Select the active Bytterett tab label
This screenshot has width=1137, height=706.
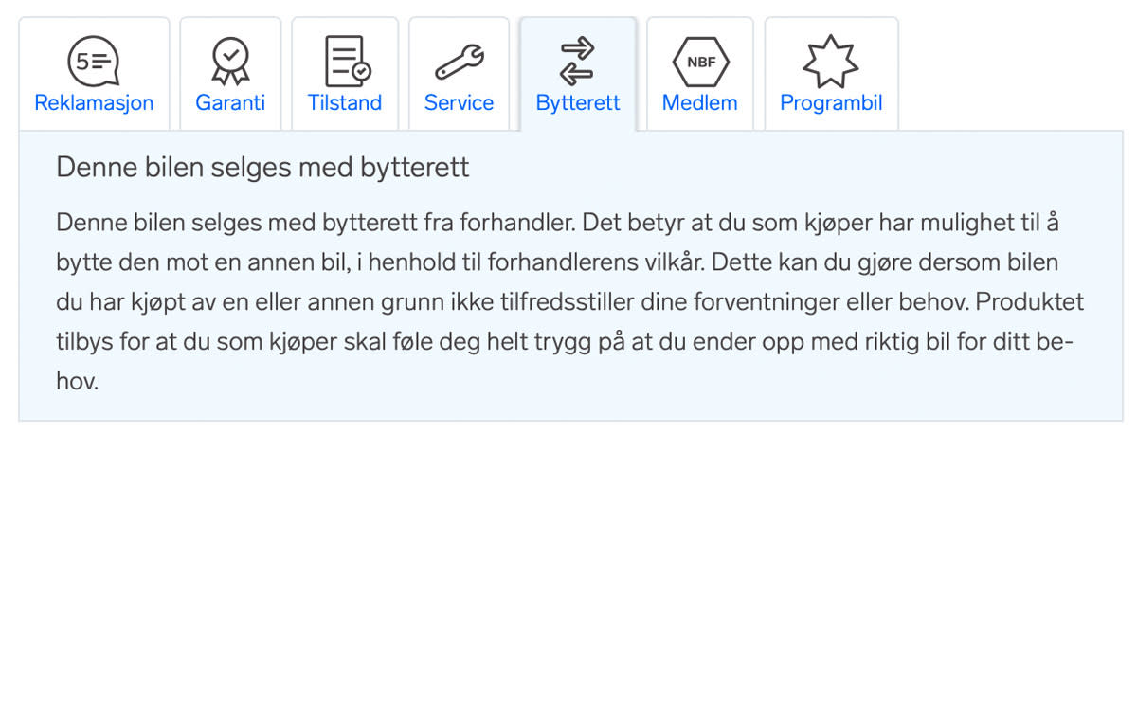tap(578, 102)
